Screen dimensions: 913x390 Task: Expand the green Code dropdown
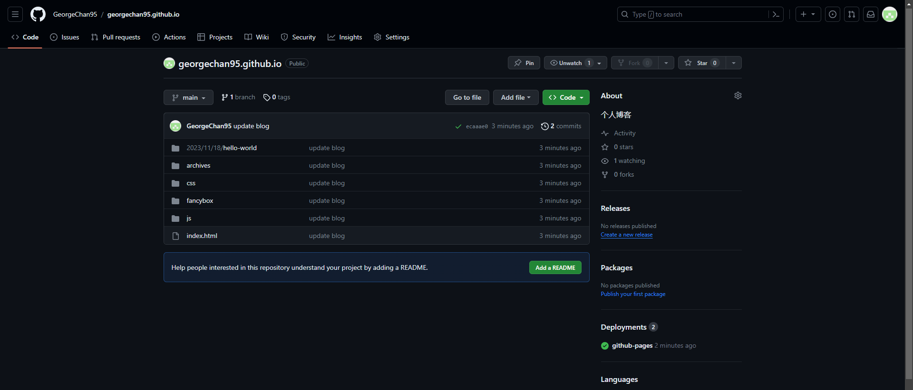coord(566,97)
